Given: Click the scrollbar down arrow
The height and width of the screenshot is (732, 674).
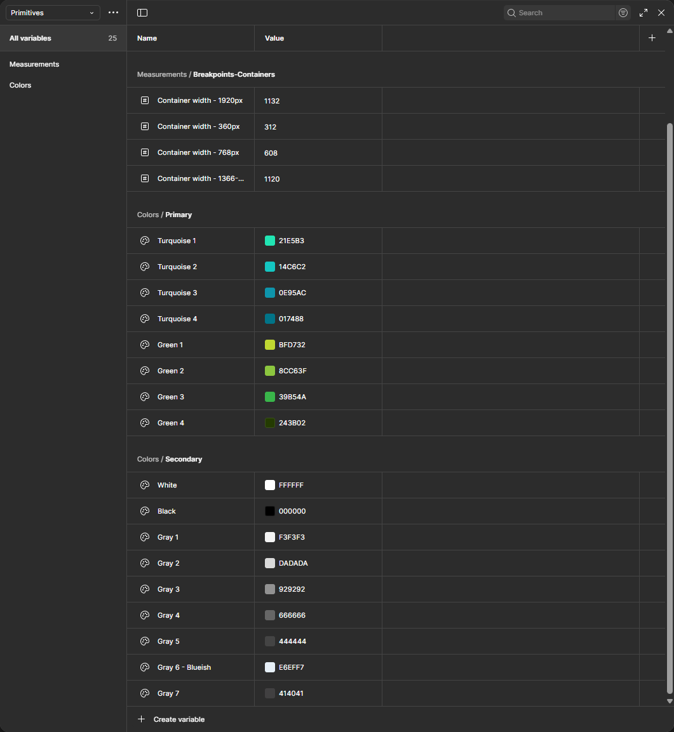Looking at the screenshot, I should point(670,701).
